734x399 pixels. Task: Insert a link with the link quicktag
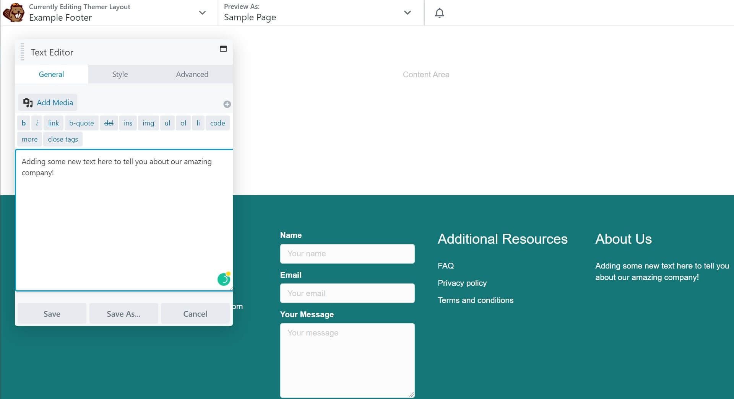(53, 123)
